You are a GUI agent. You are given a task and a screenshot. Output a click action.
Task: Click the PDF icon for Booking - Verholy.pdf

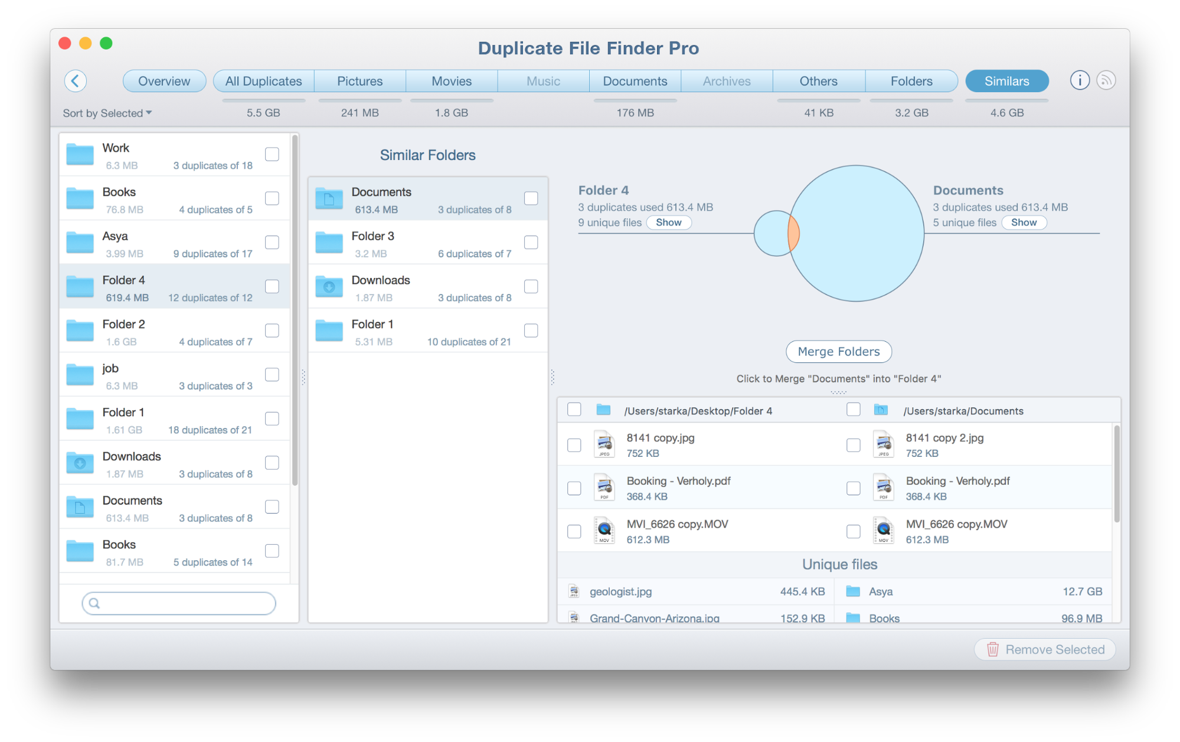click(604, 488)
